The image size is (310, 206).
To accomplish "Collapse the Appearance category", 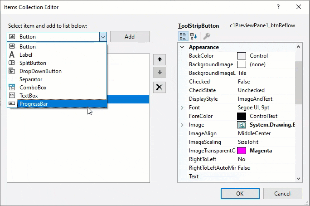I will click(182, 47).
